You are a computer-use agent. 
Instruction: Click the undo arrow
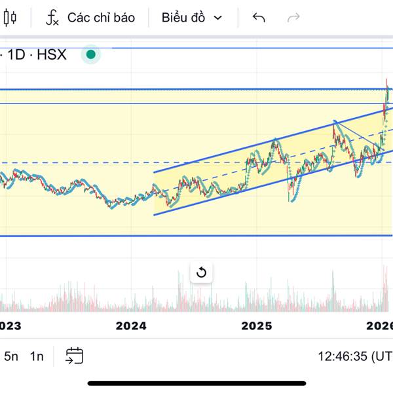259,18
